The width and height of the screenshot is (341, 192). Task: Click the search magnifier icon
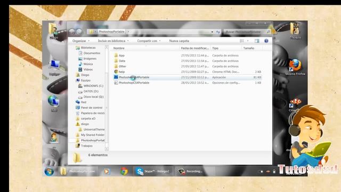click(269, 32)
